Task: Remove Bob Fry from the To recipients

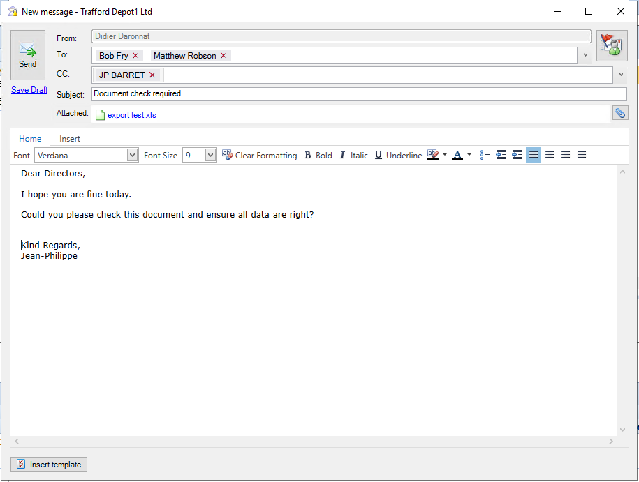Action: click(135, 55)
